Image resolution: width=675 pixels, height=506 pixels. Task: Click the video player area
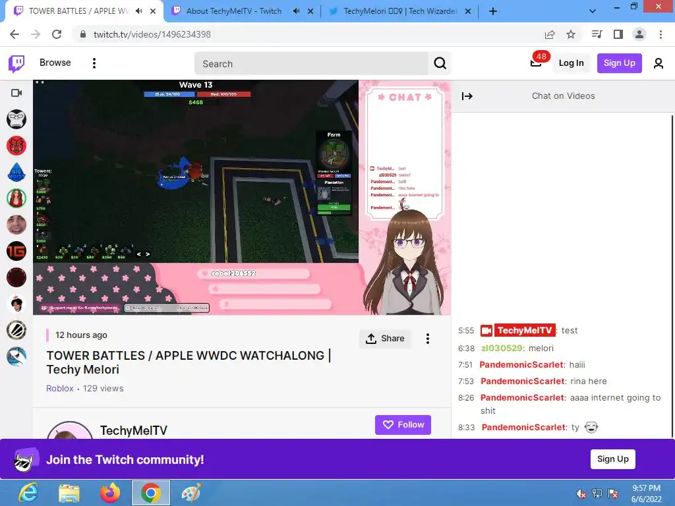[242, 198]
